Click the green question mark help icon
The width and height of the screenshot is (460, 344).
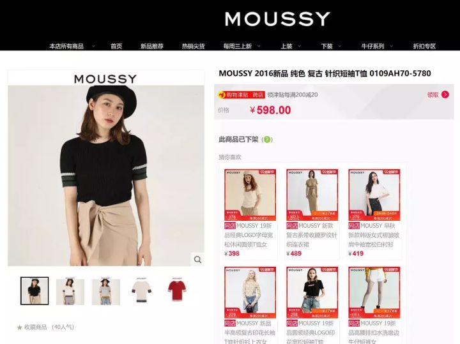[x=267, y=140]
